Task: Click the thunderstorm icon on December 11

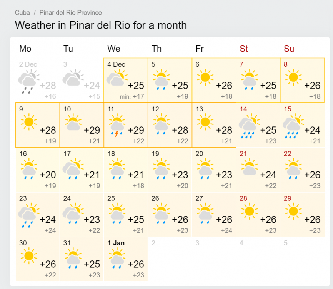Action: [117, 126]
